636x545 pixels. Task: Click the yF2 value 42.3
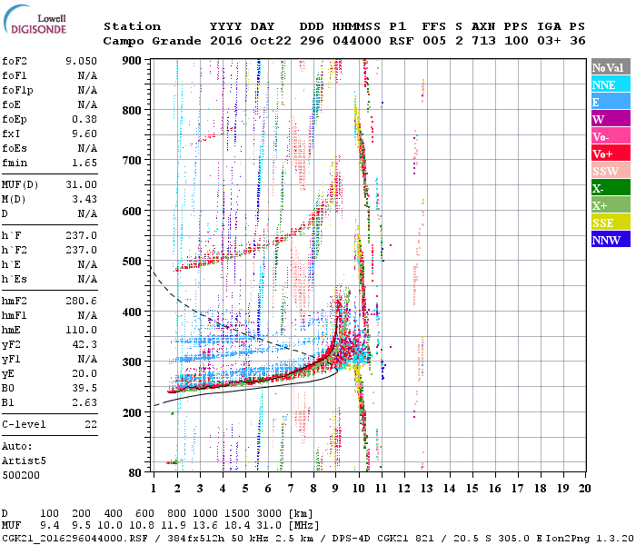point(84,344)
